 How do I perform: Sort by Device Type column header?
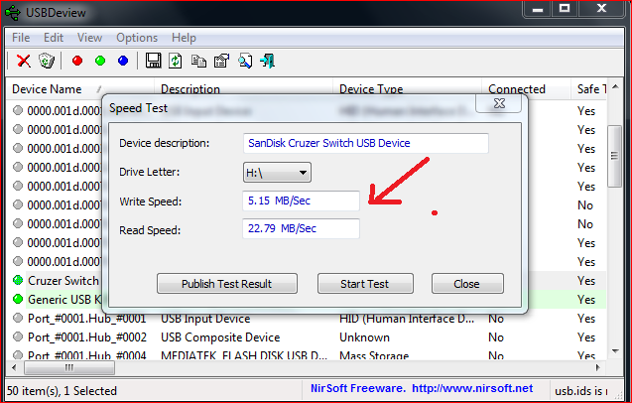(x=407, y=89)
